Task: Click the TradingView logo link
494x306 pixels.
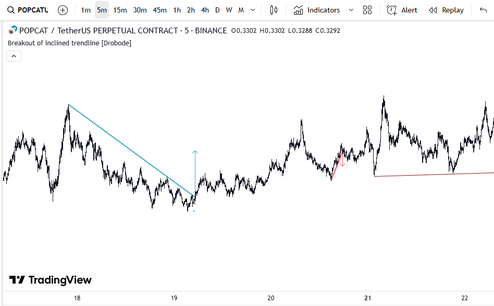Action: coord(51,280)
